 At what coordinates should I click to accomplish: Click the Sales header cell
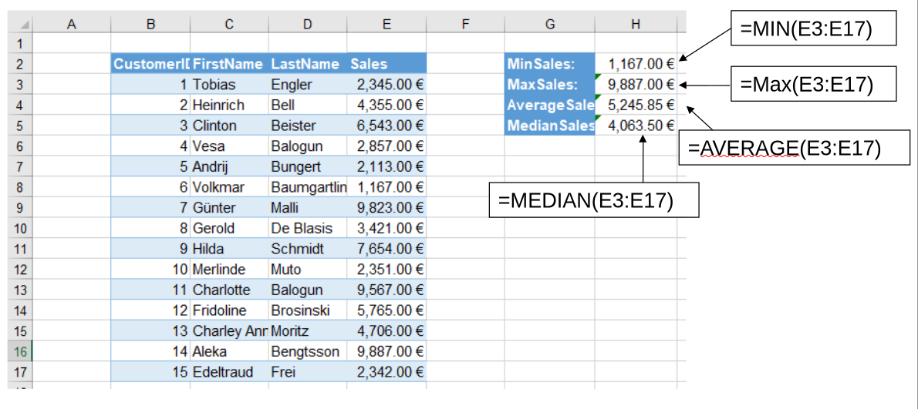point(386,64)
